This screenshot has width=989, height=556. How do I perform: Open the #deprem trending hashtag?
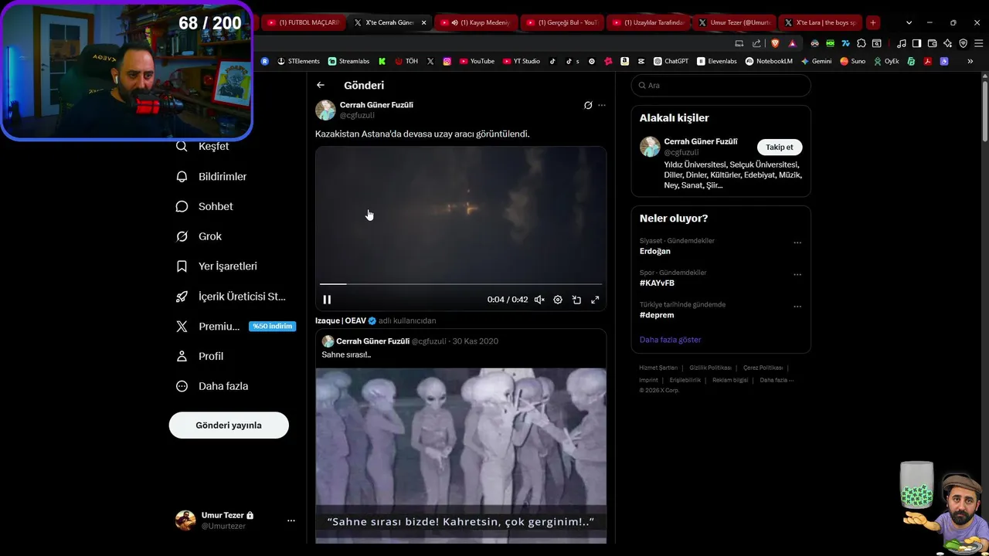(657, 315)
